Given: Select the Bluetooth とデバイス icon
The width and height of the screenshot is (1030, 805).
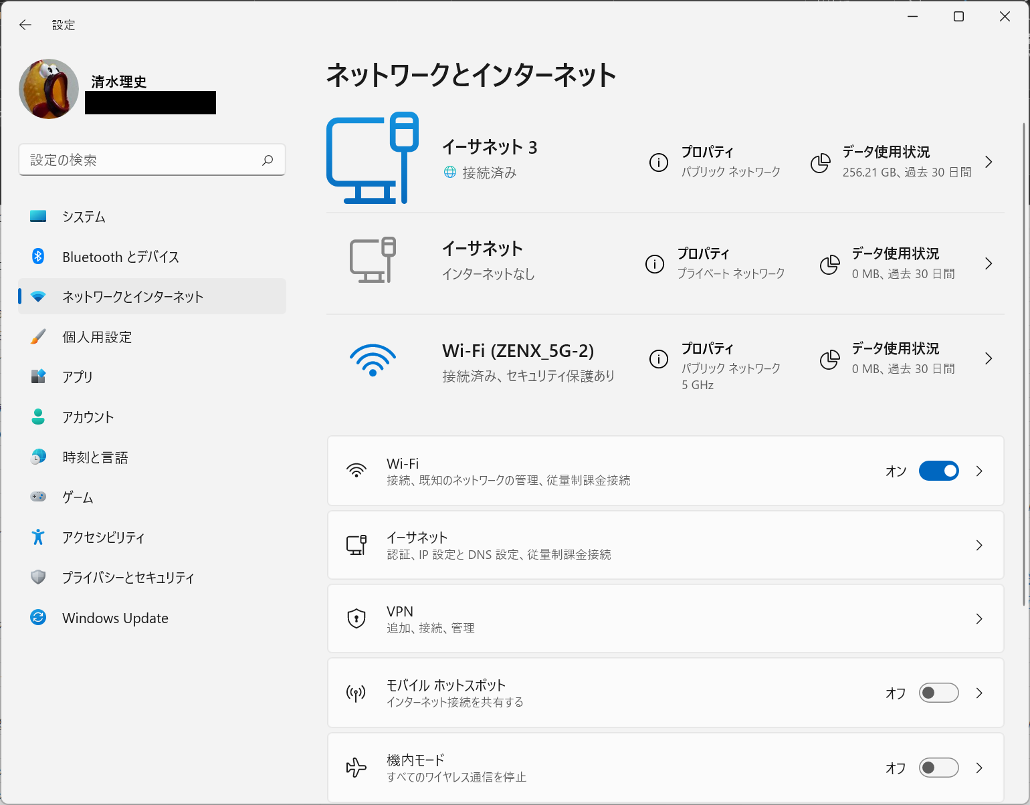Looking at the screenshot, I should [38, 256].
